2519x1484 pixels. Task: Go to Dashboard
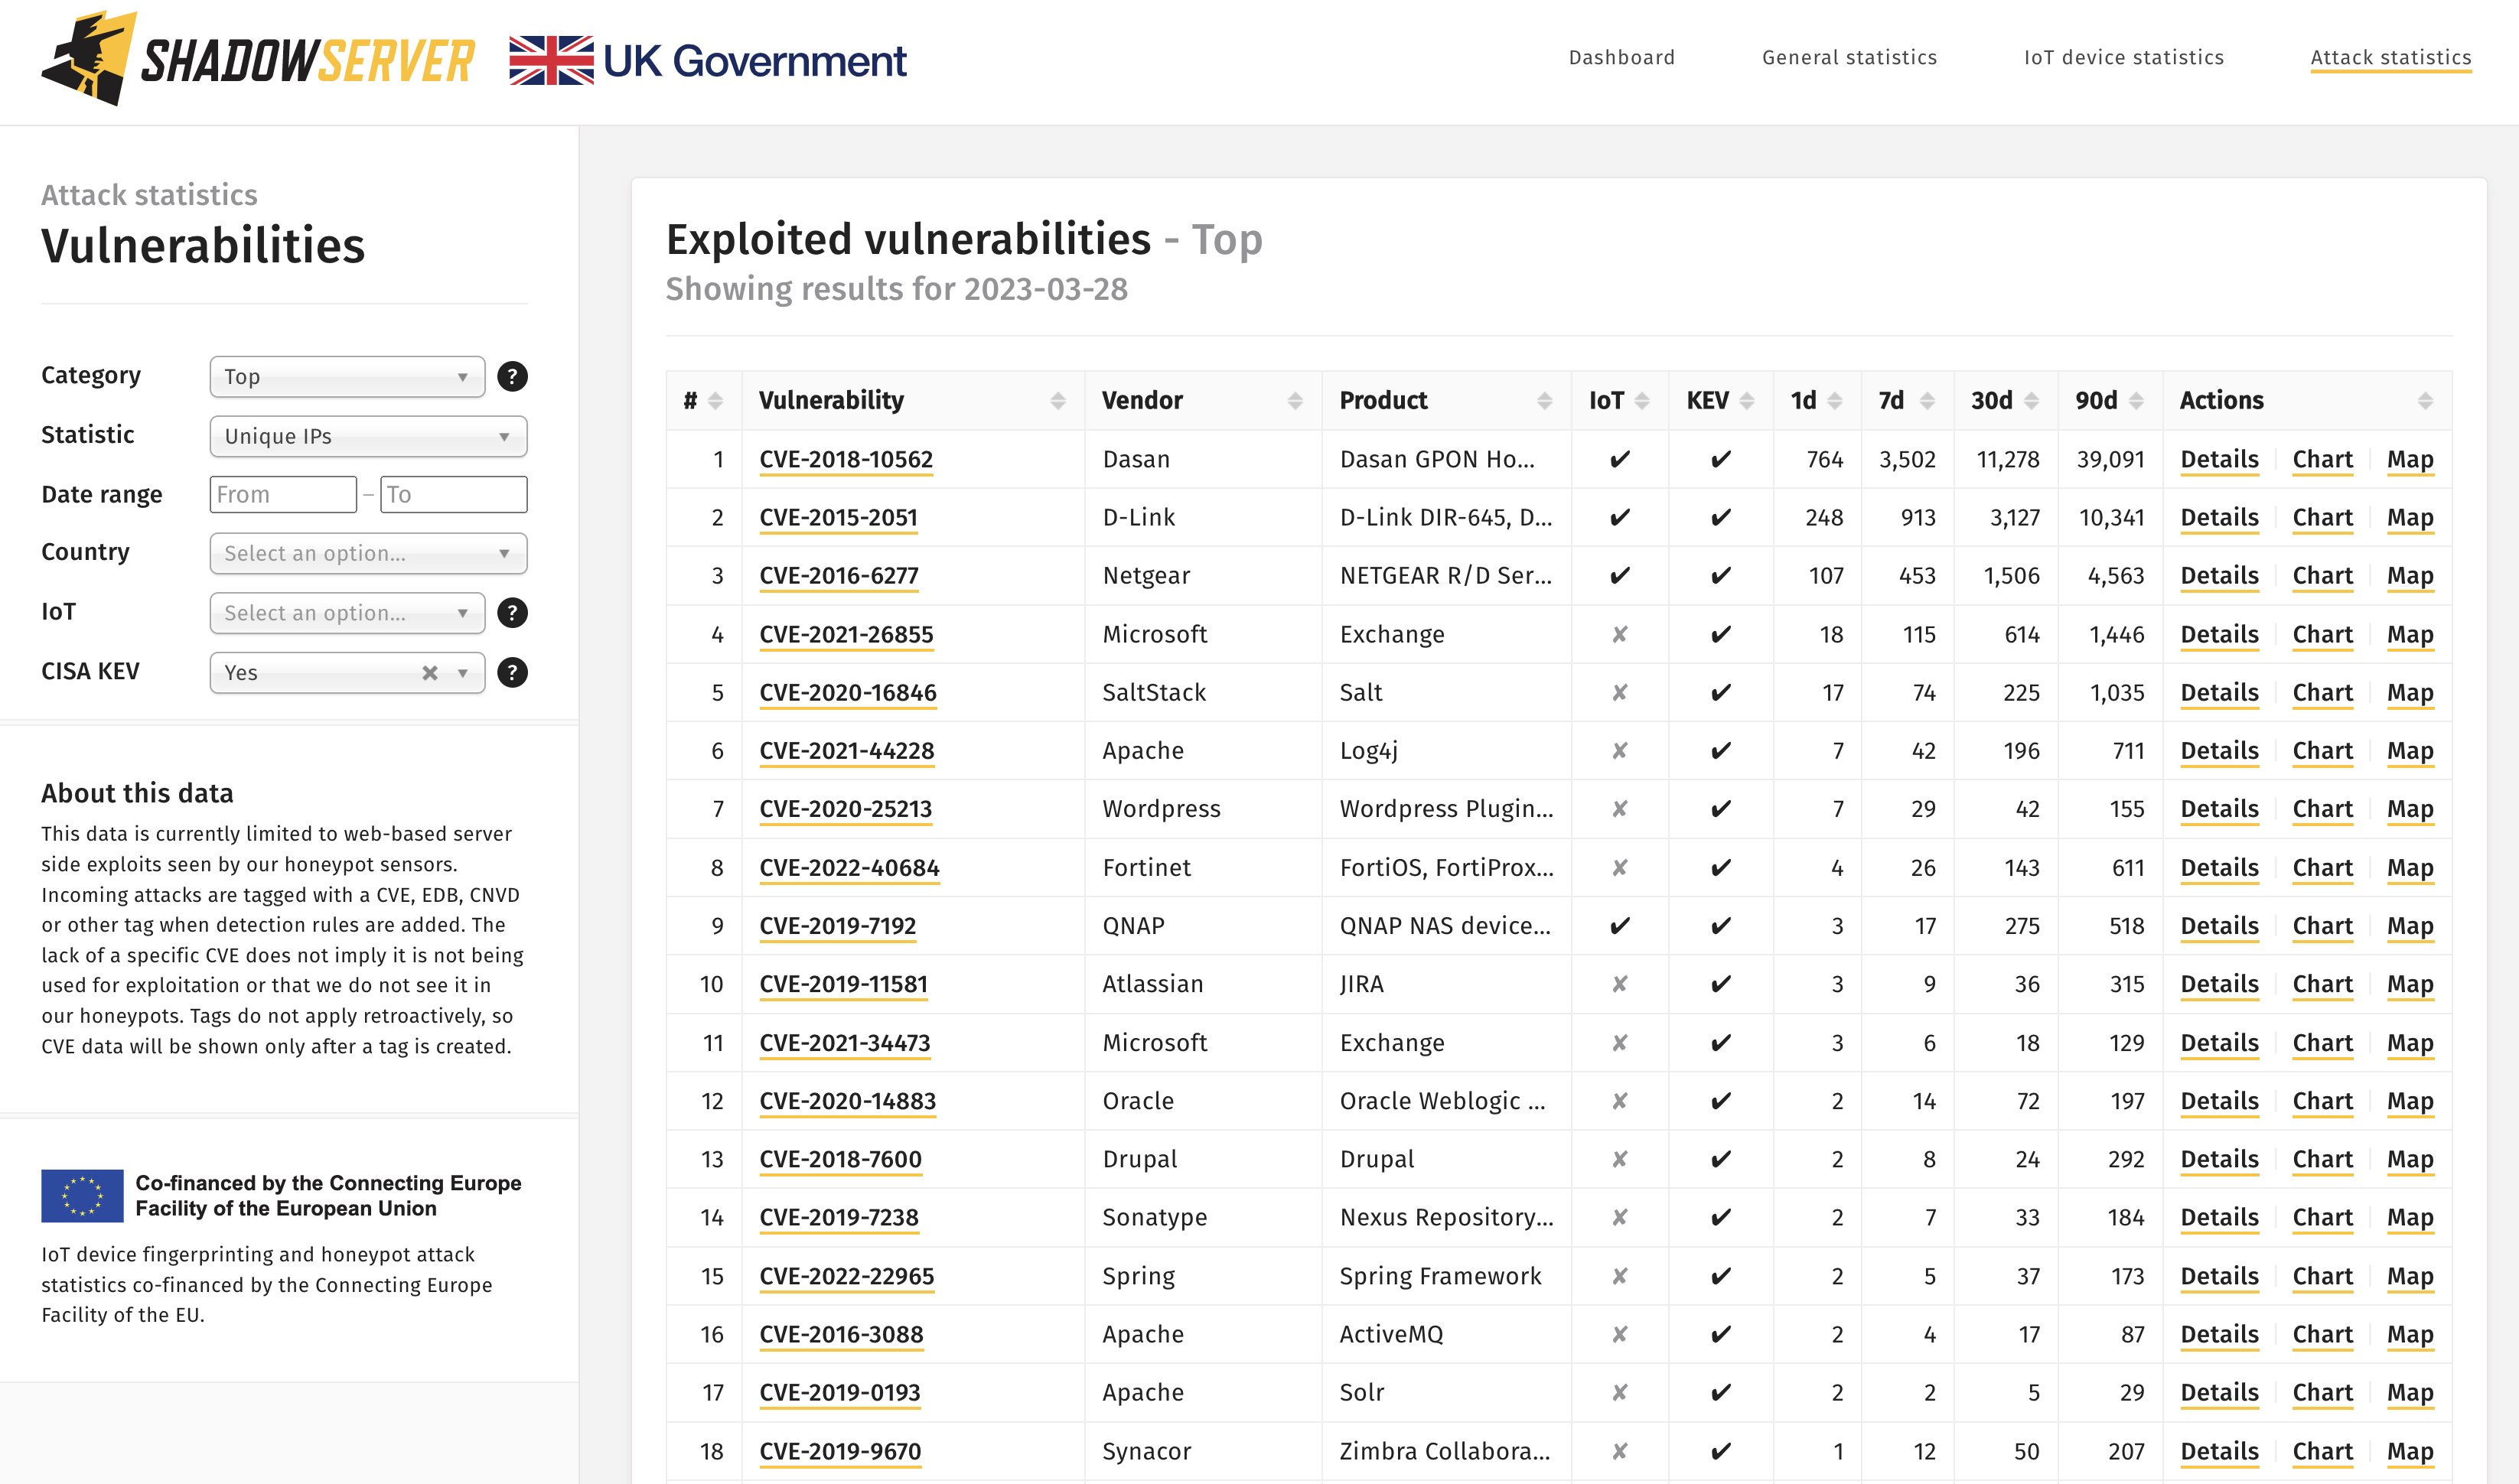pos(1621,57)
